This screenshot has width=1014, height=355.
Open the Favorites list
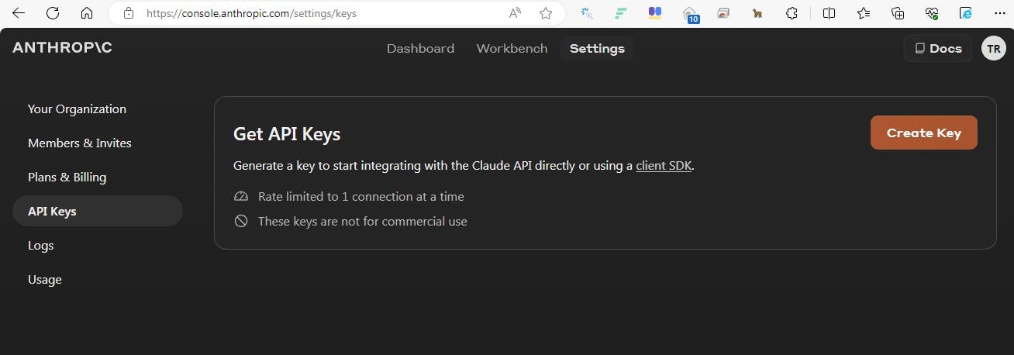(x=864, y=13)
